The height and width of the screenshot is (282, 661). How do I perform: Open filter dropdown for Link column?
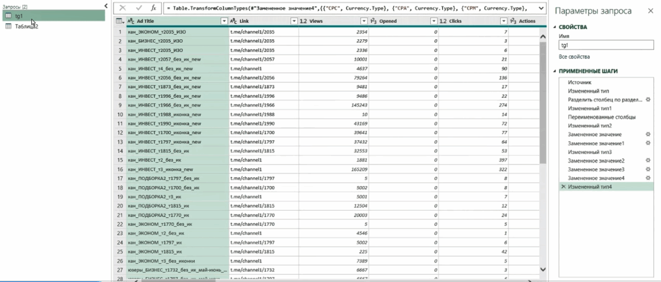click(294, 21)
